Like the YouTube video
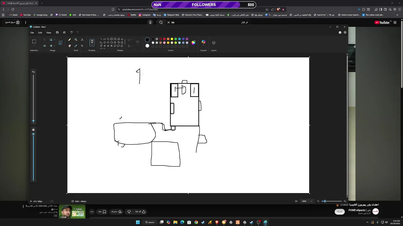This screenshot has width=403, height=226. (x=144, y=212)
